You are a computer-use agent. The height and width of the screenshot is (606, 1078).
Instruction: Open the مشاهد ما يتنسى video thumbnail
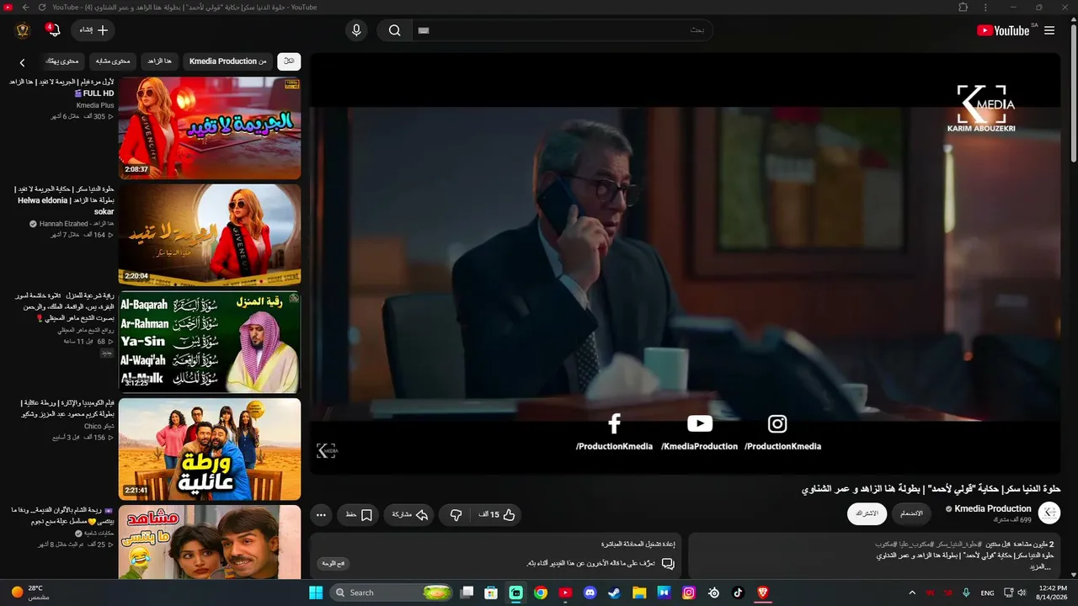210,542
